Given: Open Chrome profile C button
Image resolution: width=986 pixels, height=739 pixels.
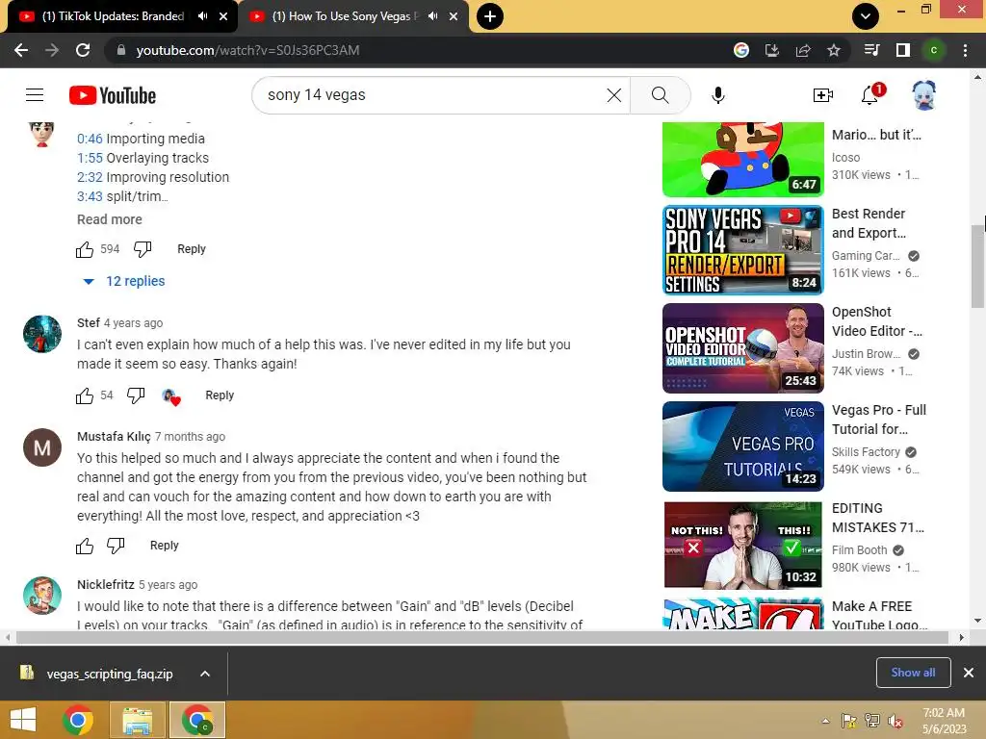Looking at the screenshot, I should tap(934, 50).
